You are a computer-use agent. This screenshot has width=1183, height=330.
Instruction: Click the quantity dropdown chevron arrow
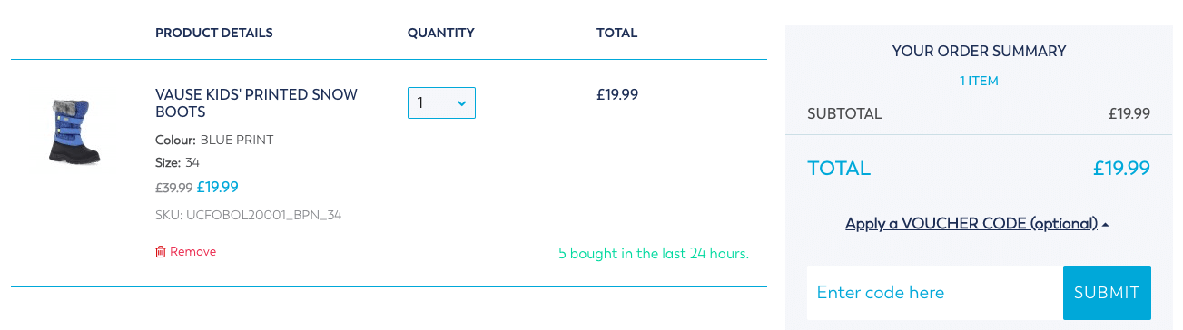(461, 103)
